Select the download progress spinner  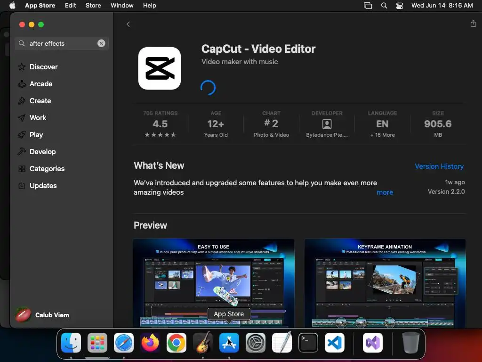click(208, 88)
